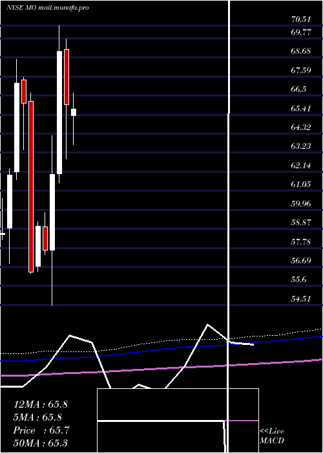Click the 59.96 price axis label
The width and height of the screenshot is (323, 453).
(x=301, y=204)
